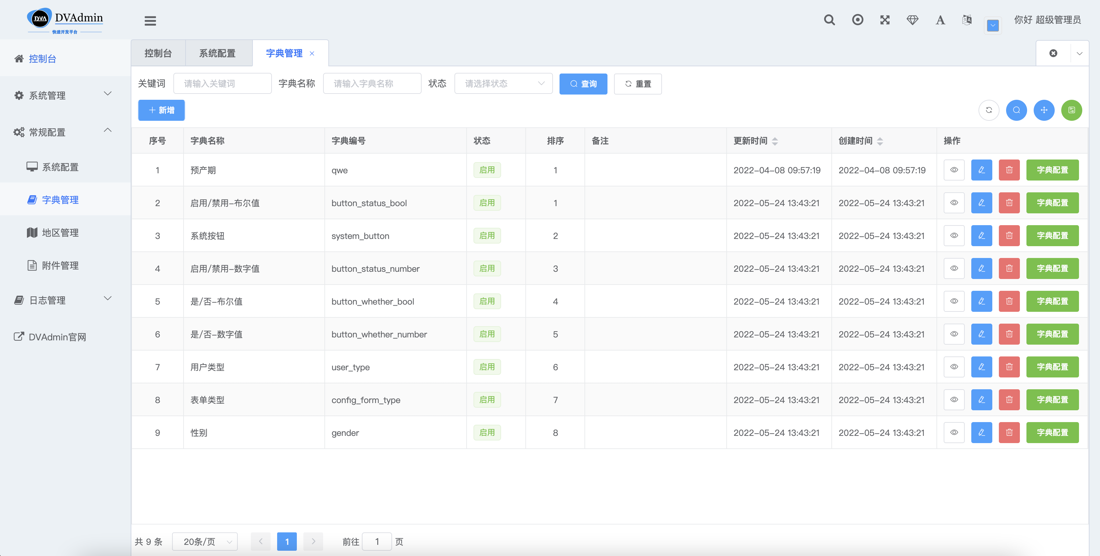1100x556 pixels.
Task: Open the tabs options chevron at the right end of the tab bar
Action: 1080,53
